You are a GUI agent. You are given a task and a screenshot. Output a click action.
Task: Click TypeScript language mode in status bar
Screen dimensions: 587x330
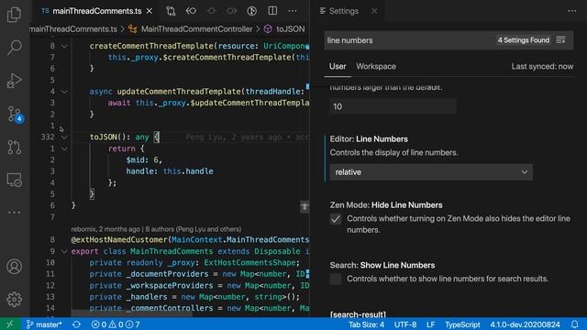pyautogui.click(x=462, y=324)
